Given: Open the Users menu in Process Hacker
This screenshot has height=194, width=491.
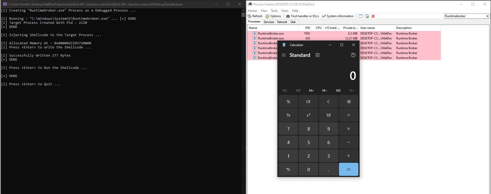Looking at the screenshot, I should pos(285,11).
